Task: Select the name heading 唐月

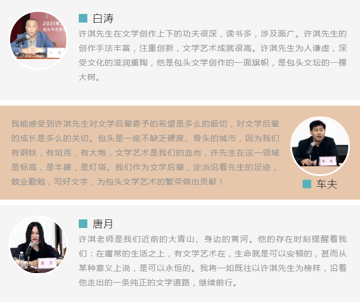Action: point(103,224)
